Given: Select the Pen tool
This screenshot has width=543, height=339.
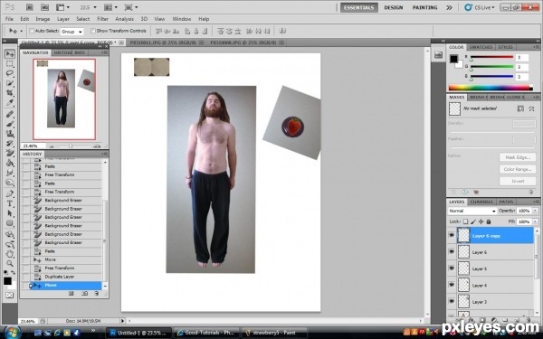Looking at the screenshot, I should [x=10, y=193].
